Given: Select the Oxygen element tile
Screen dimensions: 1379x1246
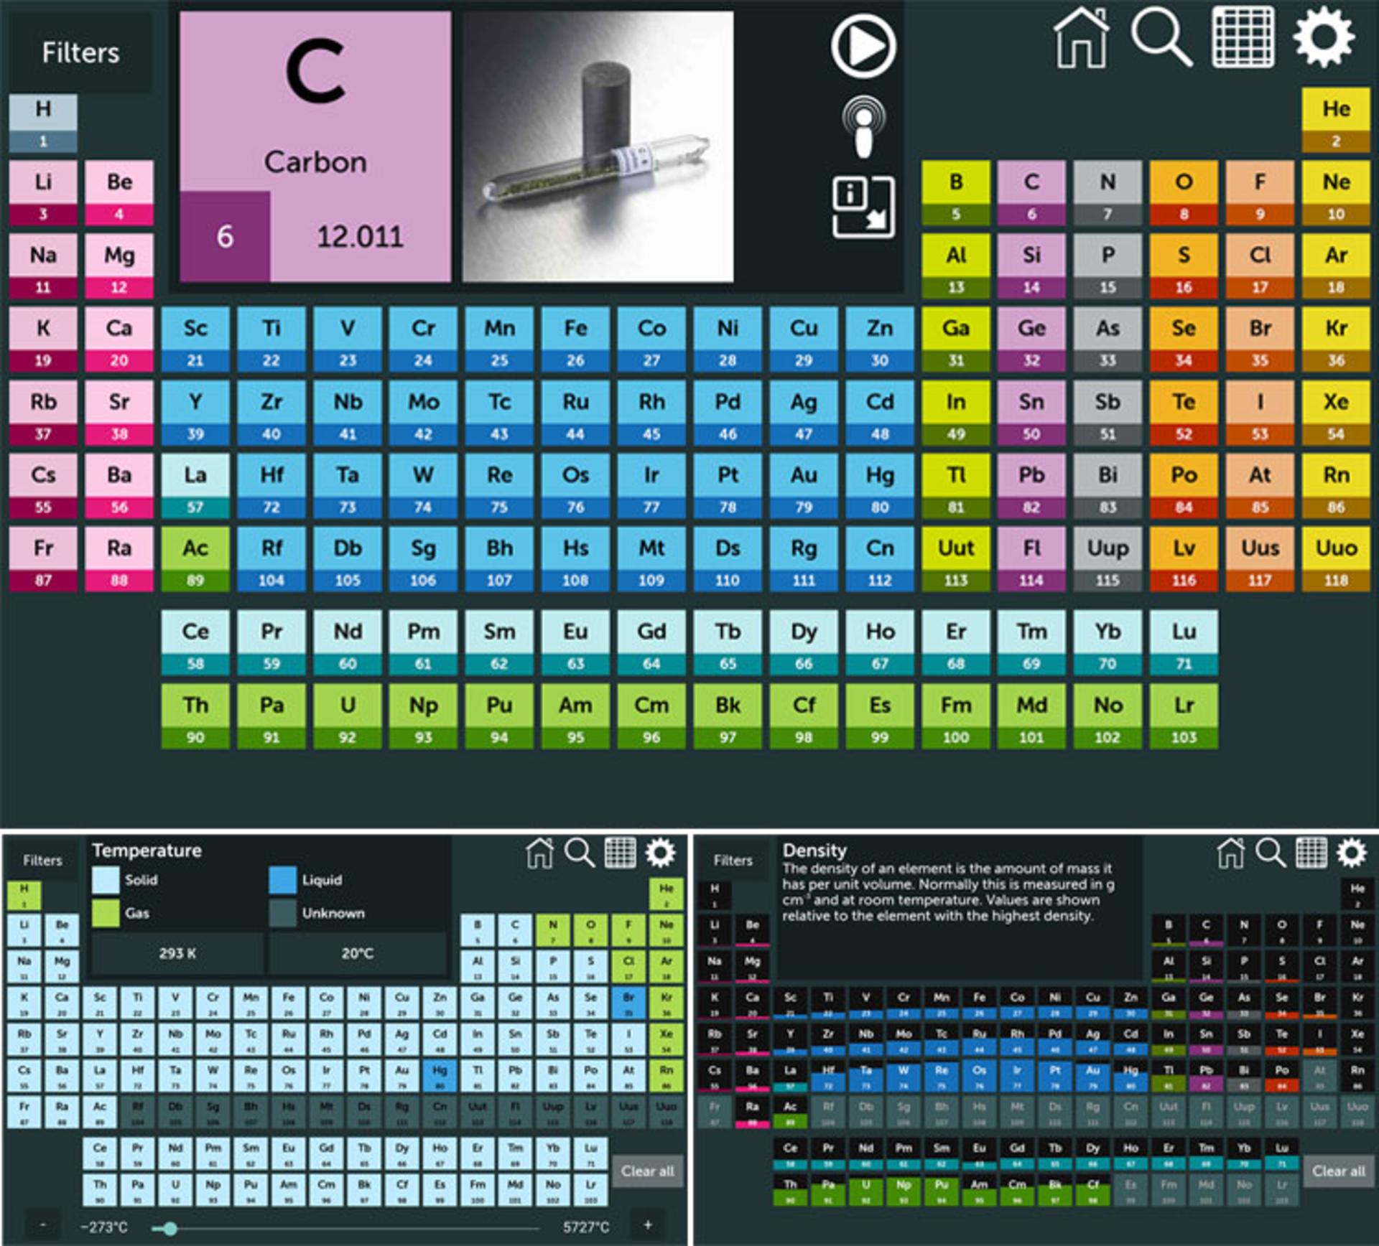Looking at the screenshot, I should (1184, 192).
